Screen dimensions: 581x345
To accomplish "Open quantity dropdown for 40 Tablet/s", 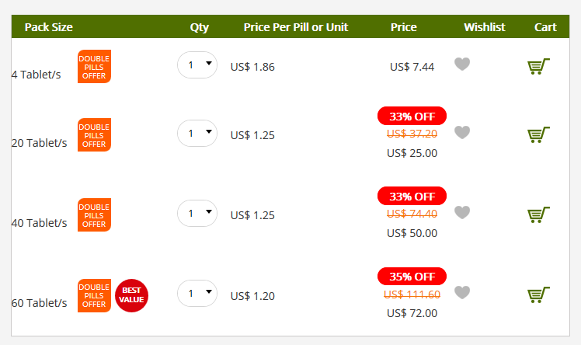I will pyautogui.click(x=197, y=213).
